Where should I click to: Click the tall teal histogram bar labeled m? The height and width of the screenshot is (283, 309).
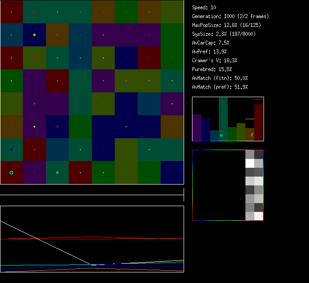[x=223, y=119]
